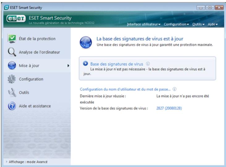
Task: Select Aide et assistance in sidebar
Action: [37, 106]
